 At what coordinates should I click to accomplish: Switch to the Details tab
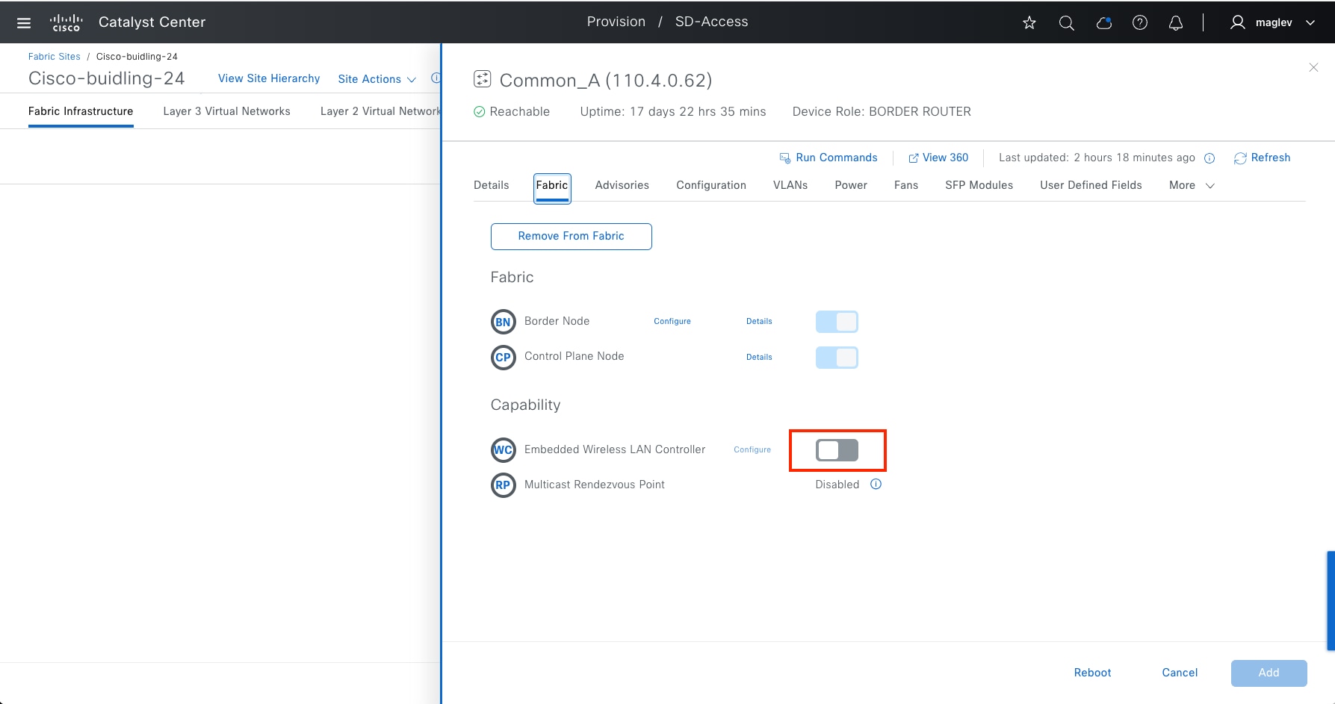pyautogui.click(x=491, y=185)
